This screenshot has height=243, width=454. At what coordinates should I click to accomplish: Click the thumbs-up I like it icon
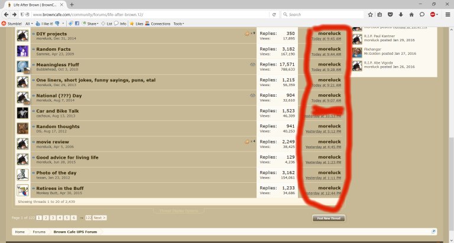(38, 24)
